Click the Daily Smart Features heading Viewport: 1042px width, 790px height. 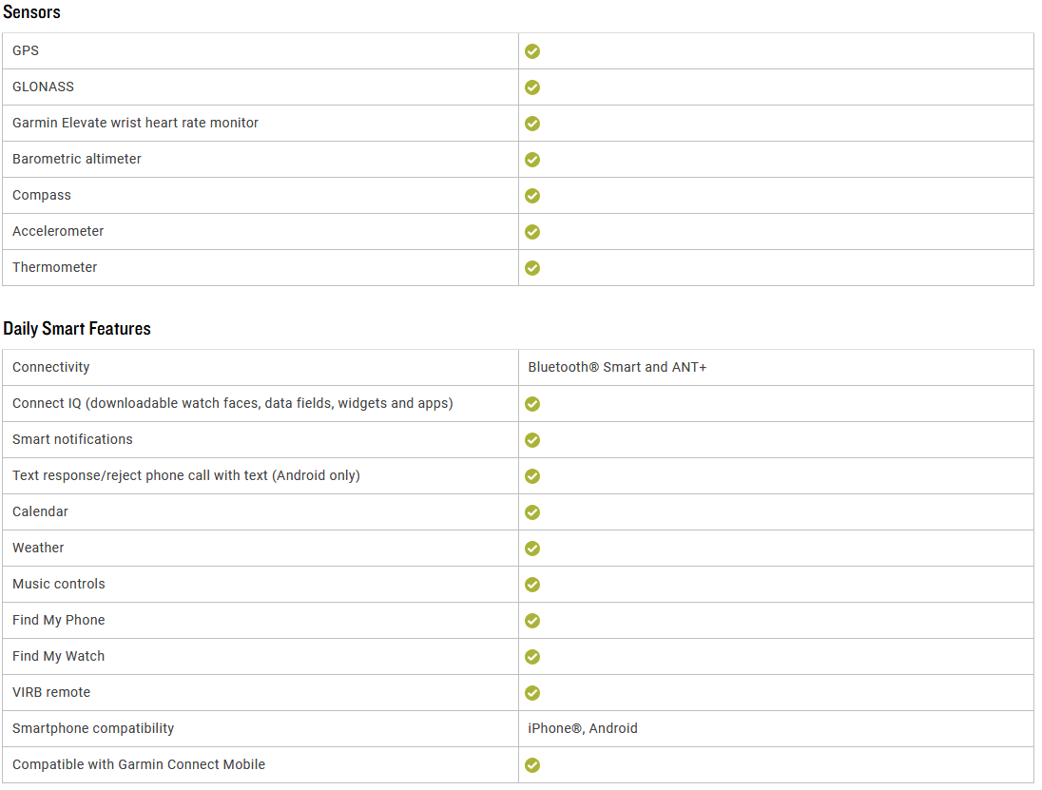(77, 328)
